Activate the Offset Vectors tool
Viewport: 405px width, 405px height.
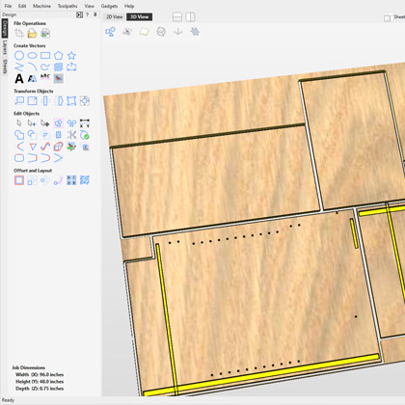[19, 180]
